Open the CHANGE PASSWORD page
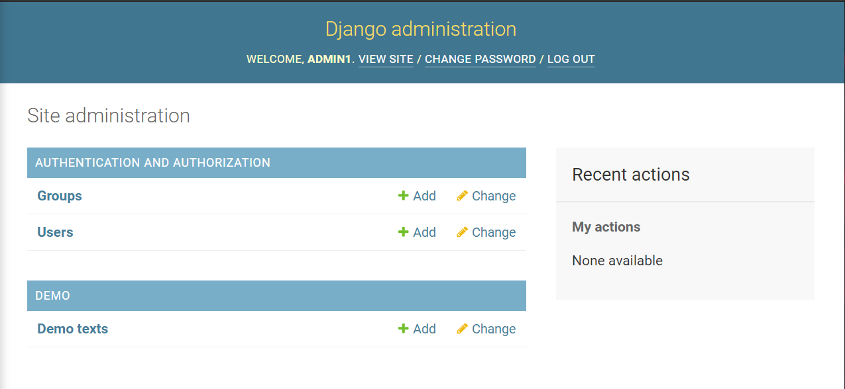Viewport: 845px width, 389px height. coord(480,59)
